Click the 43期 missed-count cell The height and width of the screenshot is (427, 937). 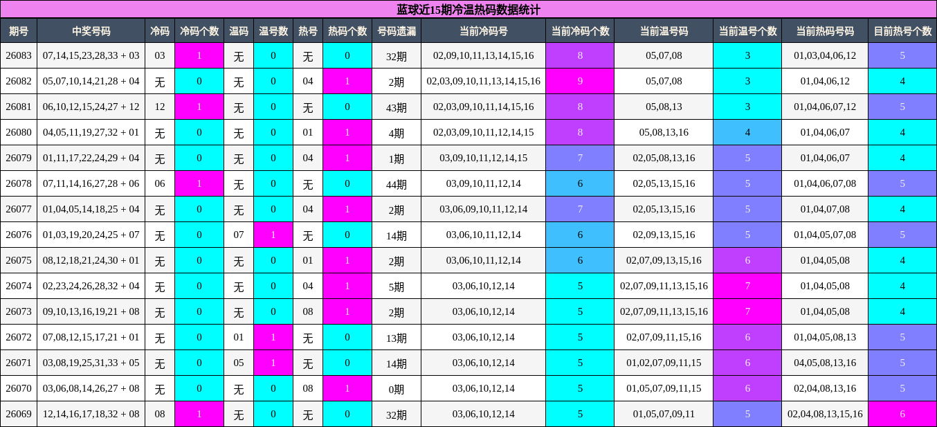point(397,107)
